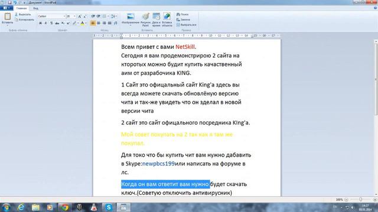The width and height of the screenshot is (378, 212).
Task: Open the font color dropdown arrow
Action: [x=86, y=23]
